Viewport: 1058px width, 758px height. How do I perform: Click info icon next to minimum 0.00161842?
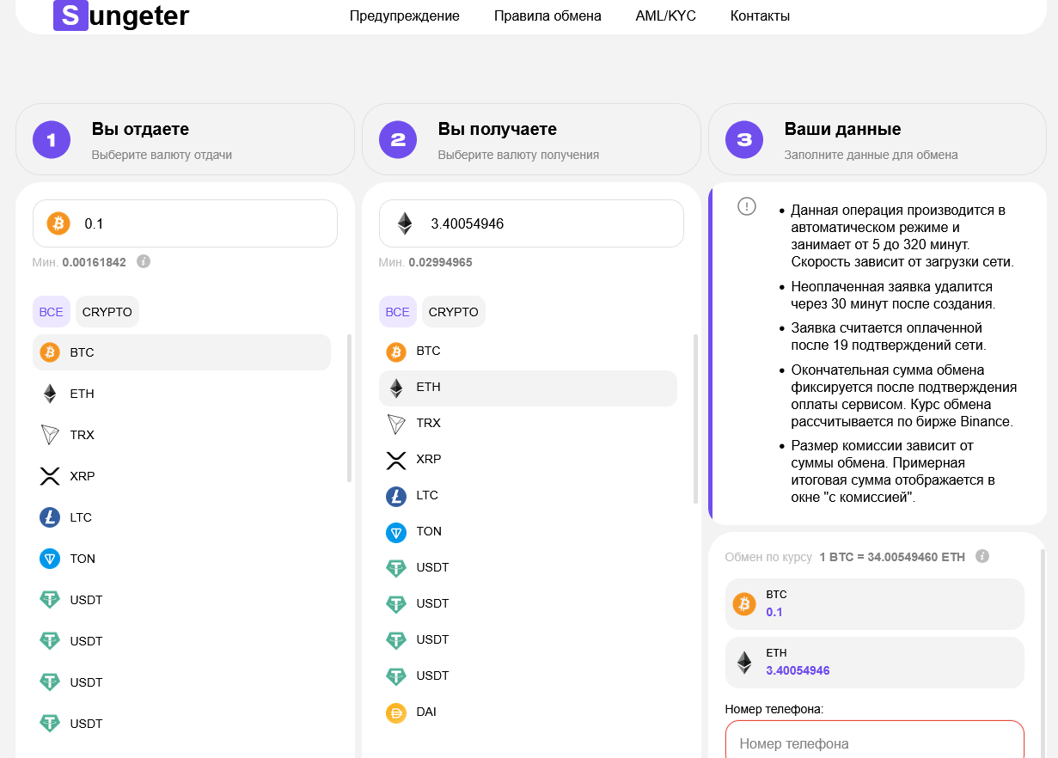tap(144, 261)
